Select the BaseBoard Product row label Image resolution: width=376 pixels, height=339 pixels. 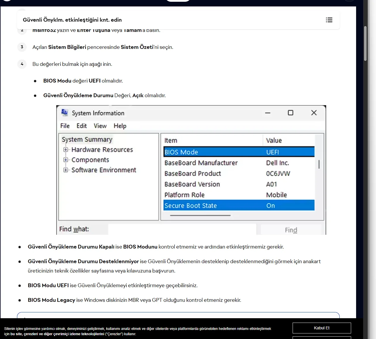click(x=193, y=174)
